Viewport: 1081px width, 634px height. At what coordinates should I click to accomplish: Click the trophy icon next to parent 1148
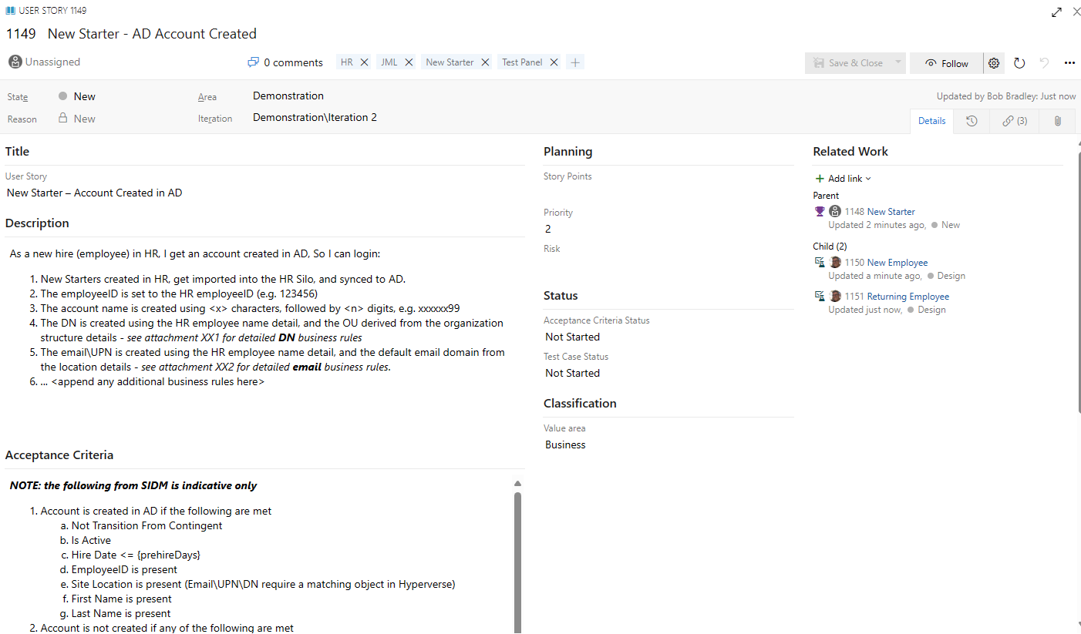[819, 210]
